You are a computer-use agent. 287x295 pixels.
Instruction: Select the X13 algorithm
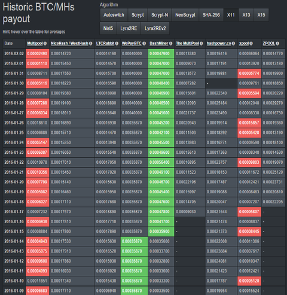[x=246, y=15]
